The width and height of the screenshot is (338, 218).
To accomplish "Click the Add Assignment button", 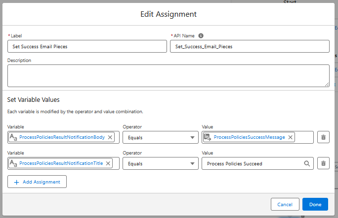I will [37, 182].
